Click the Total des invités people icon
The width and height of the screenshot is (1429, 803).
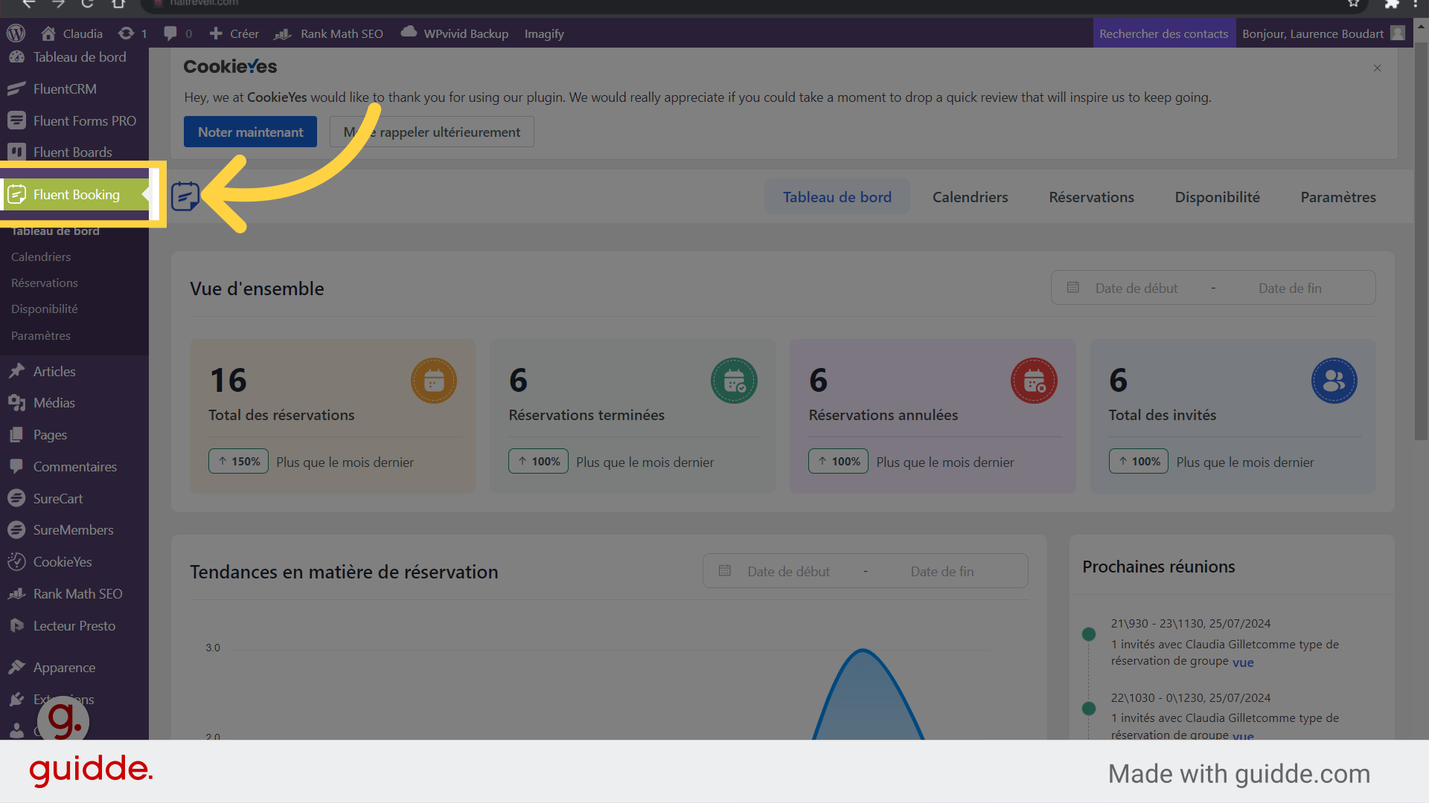point(1334,381)
